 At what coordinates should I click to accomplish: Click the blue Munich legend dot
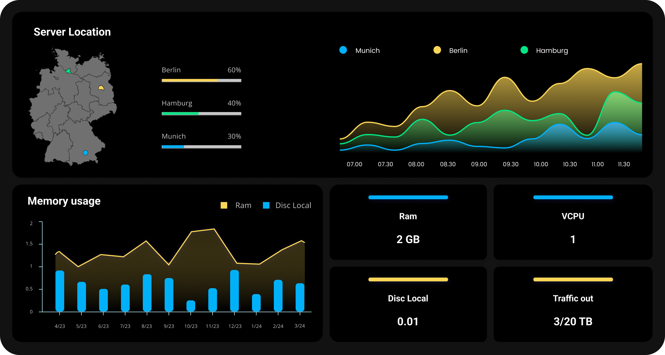point(343,50)
